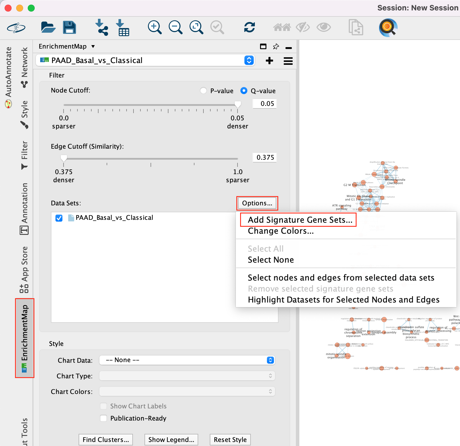460x446 pixels.
Task: Click the Node Cutoff slider handle
Action: click(238, 104)
